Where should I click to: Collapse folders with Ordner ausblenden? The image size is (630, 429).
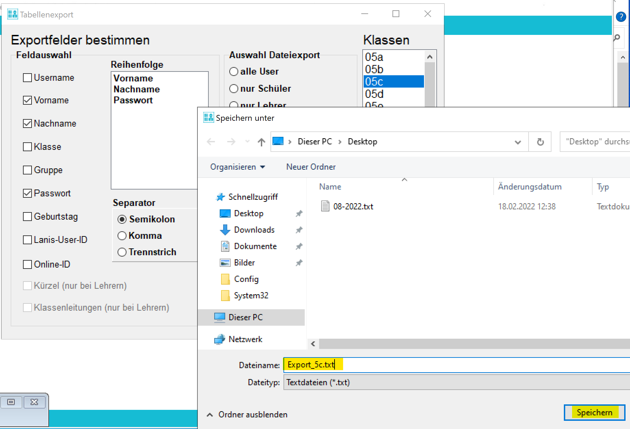click(x=247, y=415)
